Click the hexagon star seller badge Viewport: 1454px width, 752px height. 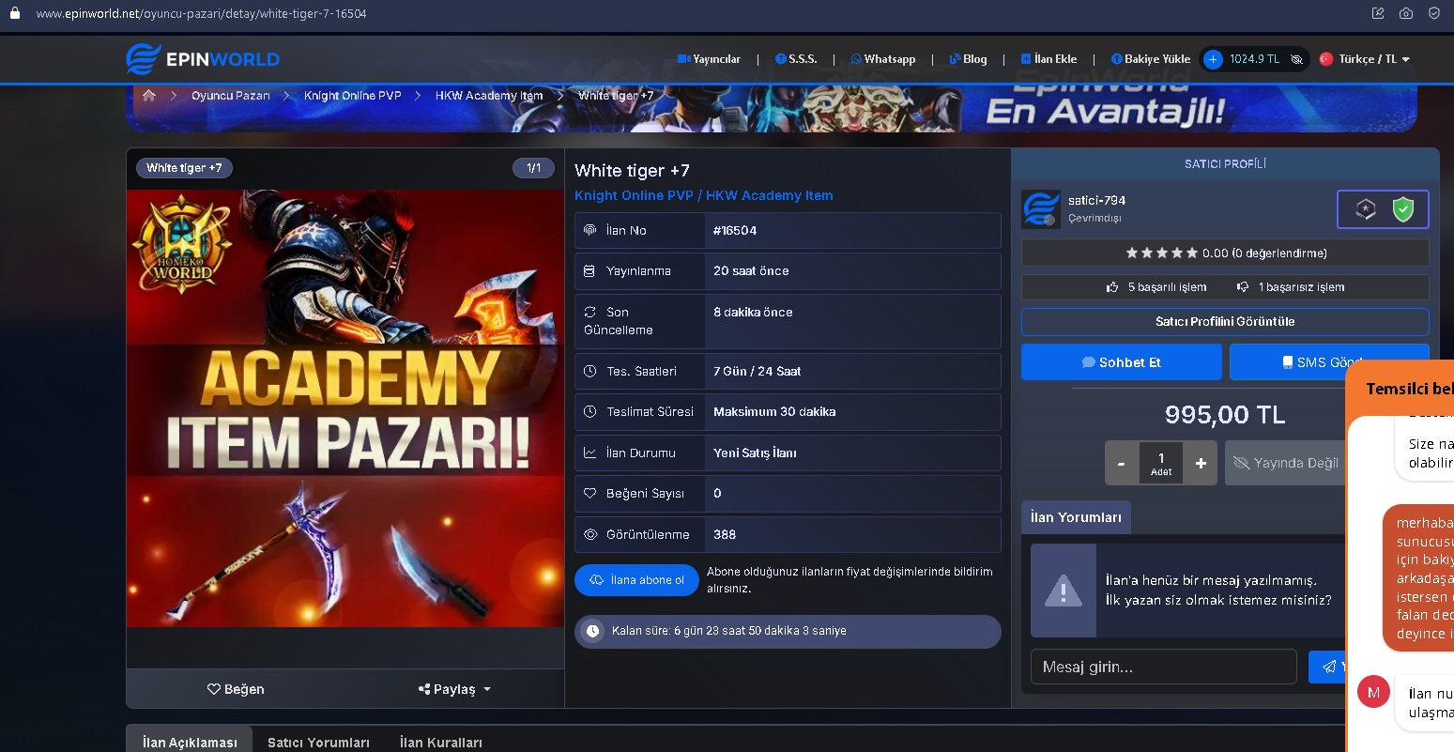(x=1365, y=209)
